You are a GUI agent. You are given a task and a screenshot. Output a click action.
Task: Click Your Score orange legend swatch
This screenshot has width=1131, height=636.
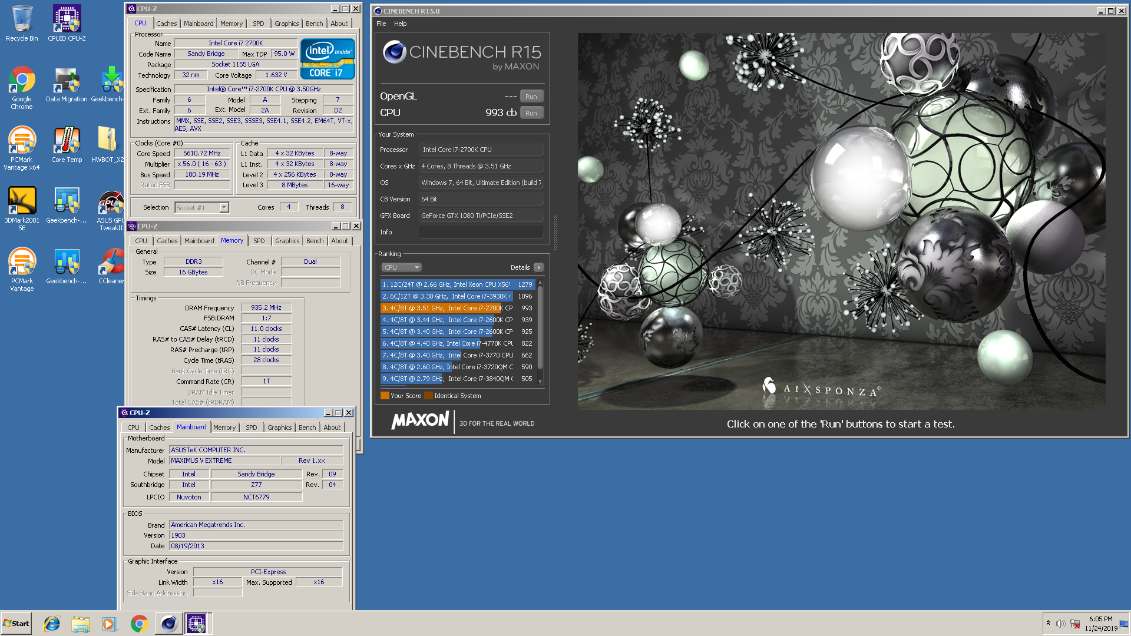coord(385,396)
